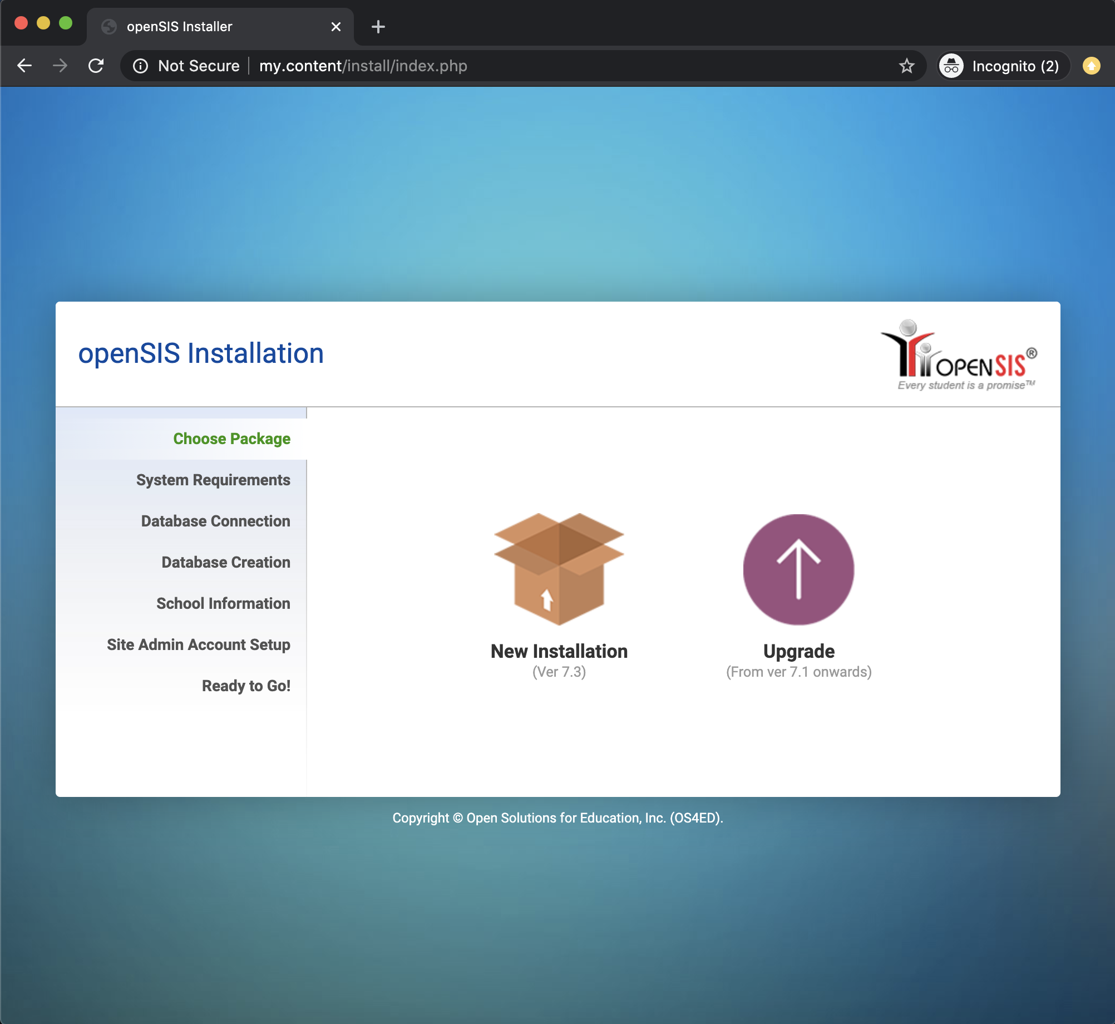Click the Upgrade text link
This screenshot has height=1024, width=1115.
point(798,652)
